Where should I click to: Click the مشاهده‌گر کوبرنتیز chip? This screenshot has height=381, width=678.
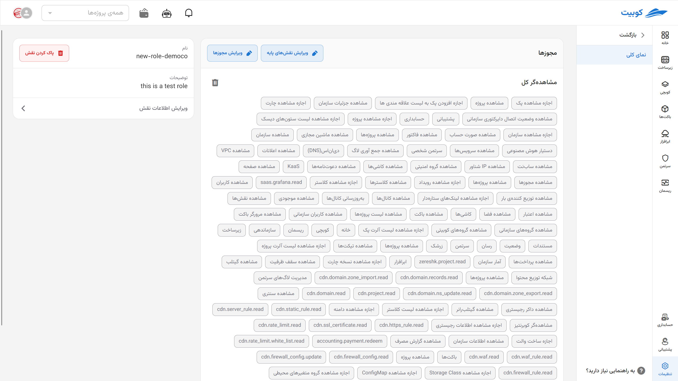[533, 325]
